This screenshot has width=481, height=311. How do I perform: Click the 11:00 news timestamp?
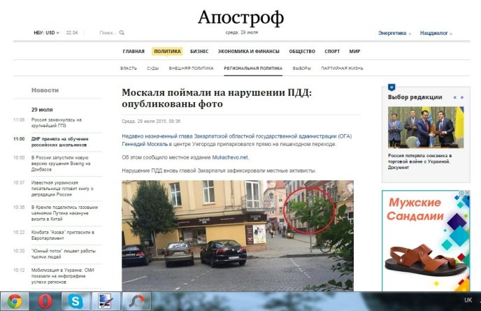pyautogui.click(x=19, y=139)
